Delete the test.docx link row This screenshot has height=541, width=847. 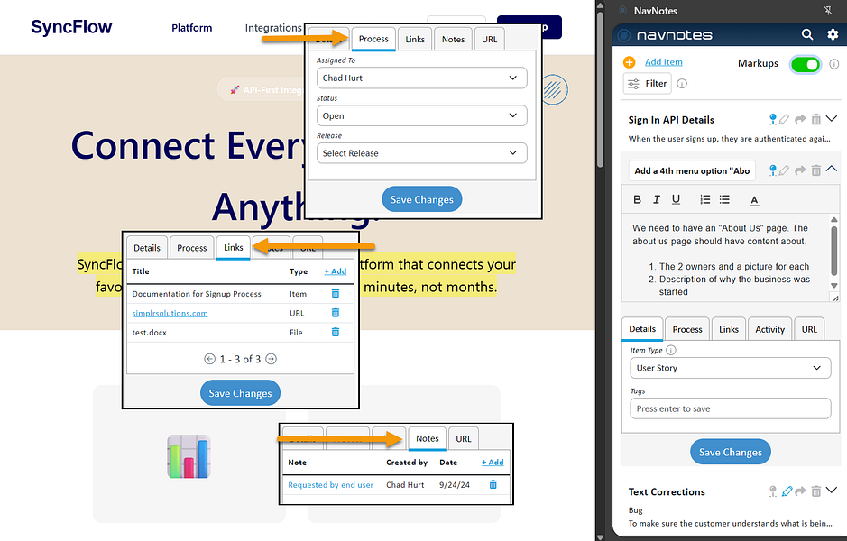(336, 332)
